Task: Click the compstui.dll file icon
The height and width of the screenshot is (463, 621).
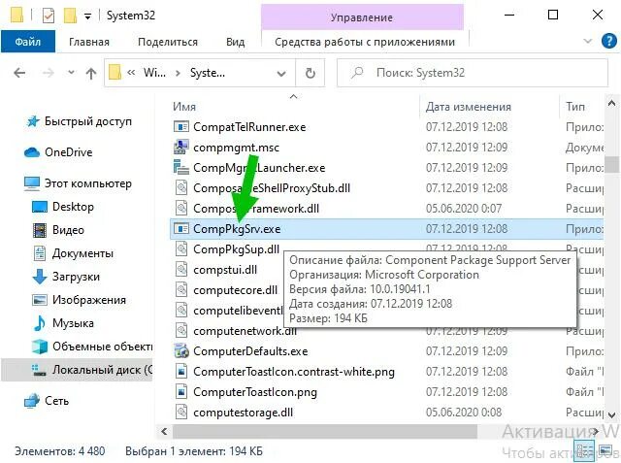Action: coord(181,270)
